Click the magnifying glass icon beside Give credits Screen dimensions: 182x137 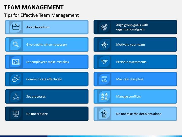pyautogui.click(x=16, y=44)
